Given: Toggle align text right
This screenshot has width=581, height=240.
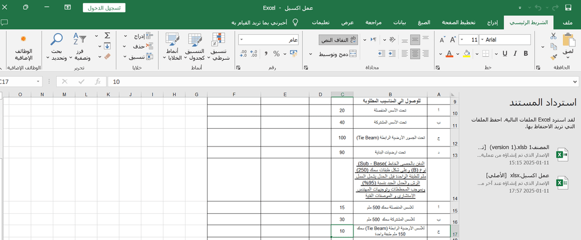Looking at the screenshot, I should coord(426,54).
